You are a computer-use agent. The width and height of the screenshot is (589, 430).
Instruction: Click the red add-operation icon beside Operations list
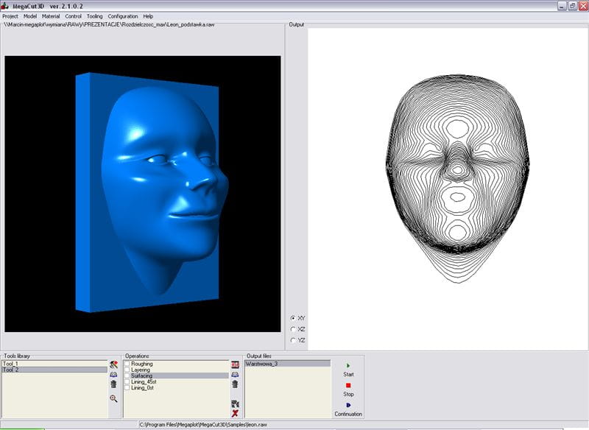[x=235, y=364]
